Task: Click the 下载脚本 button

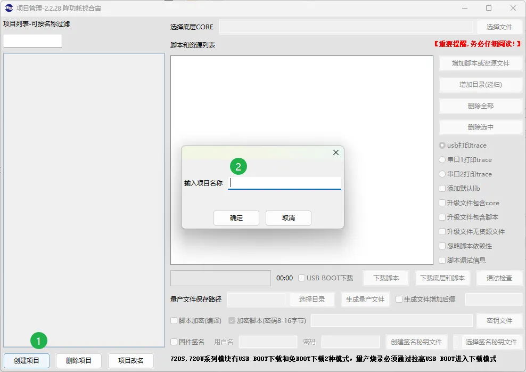Action: (x=386, y=278)
